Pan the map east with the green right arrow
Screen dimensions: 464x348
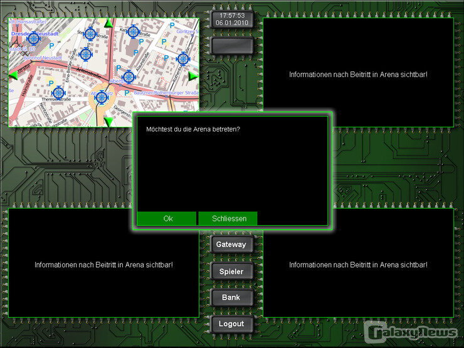[x=193, y=76]
